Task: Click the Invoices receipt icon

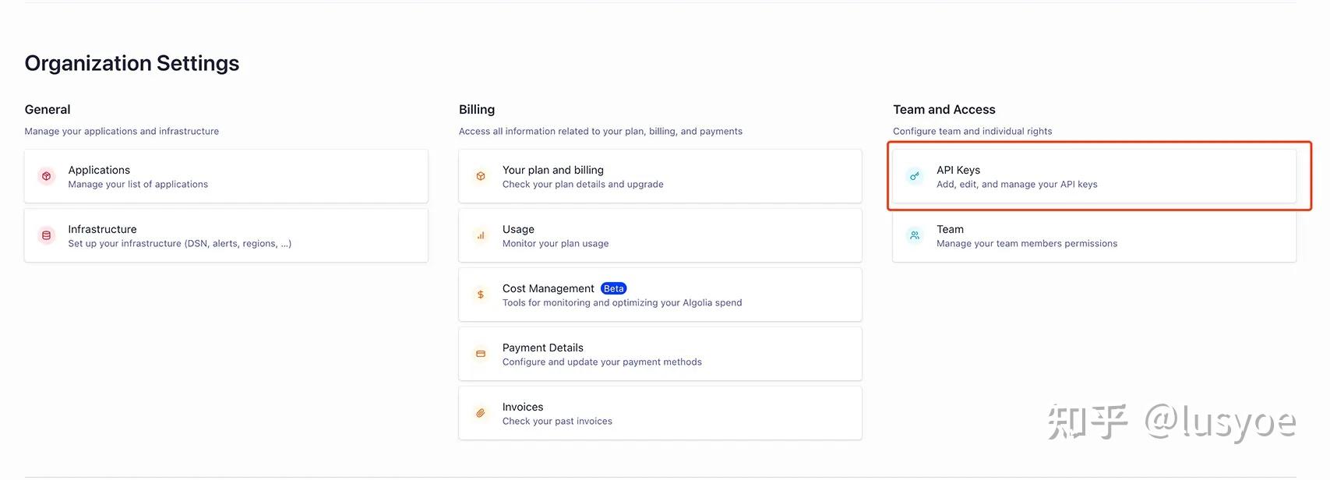Action: 480,412
